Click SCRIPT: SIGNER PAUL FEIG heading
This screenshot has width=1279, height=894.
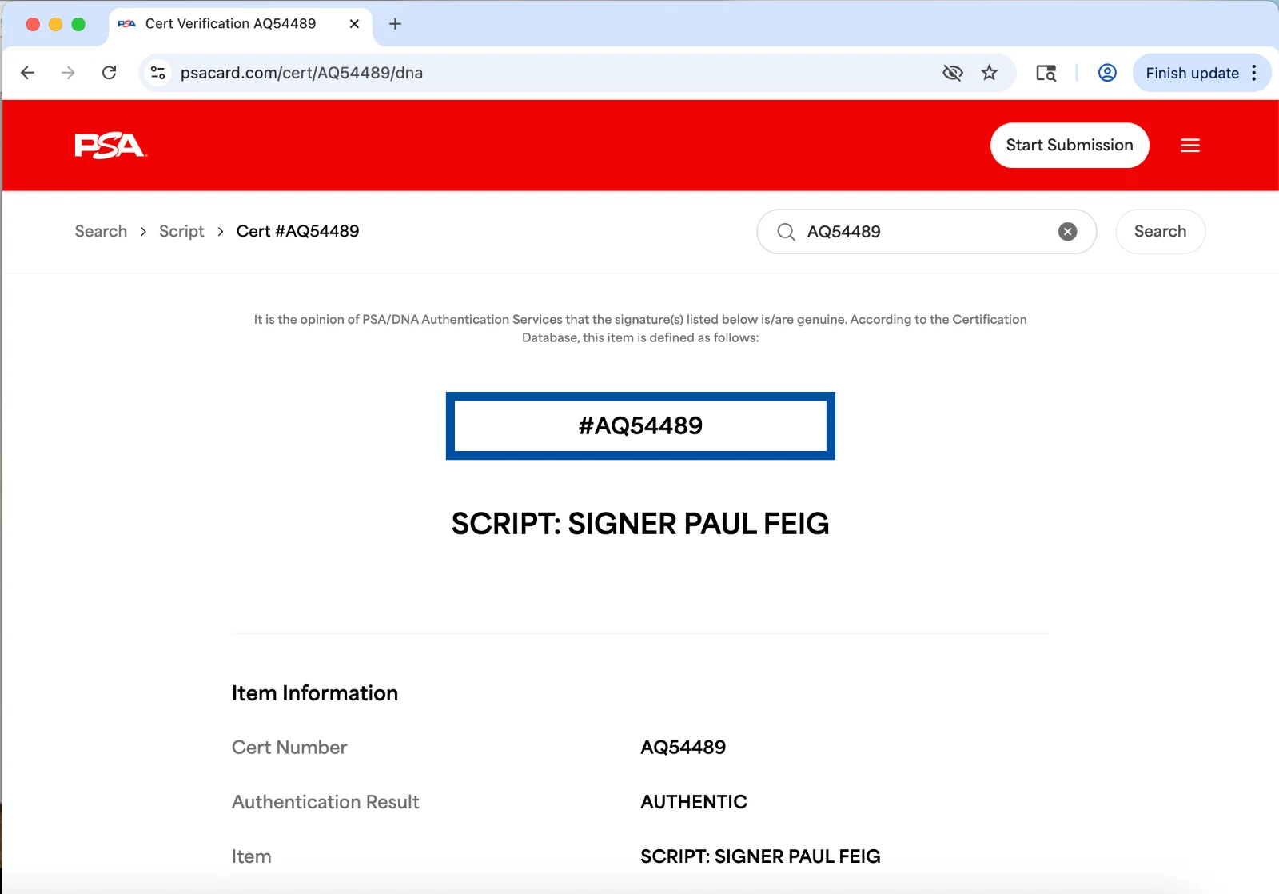640,524
